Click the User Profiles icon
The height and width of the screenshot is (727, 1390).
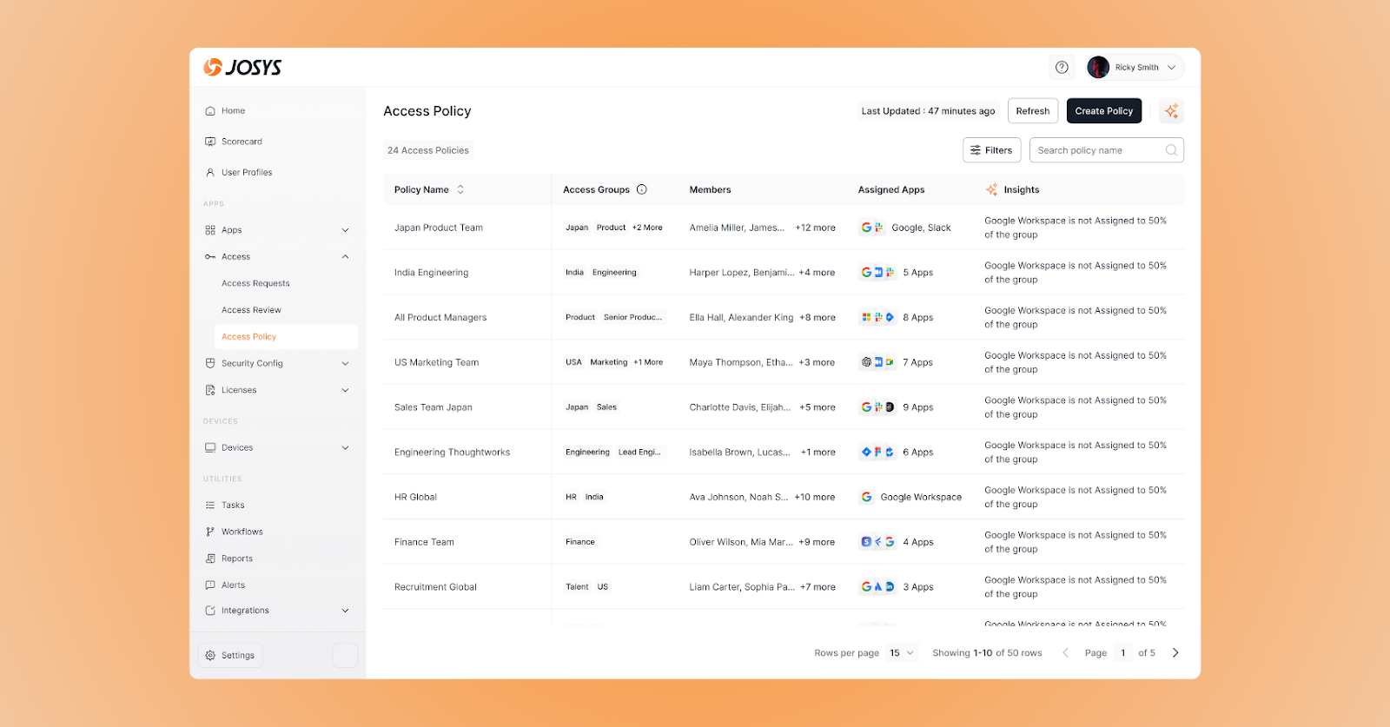click(210, 173)
